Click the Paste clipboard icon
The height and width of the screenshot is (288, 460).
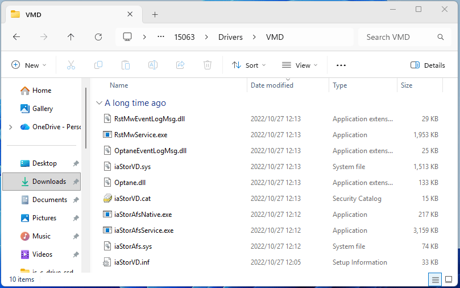(x=126, y=65)
